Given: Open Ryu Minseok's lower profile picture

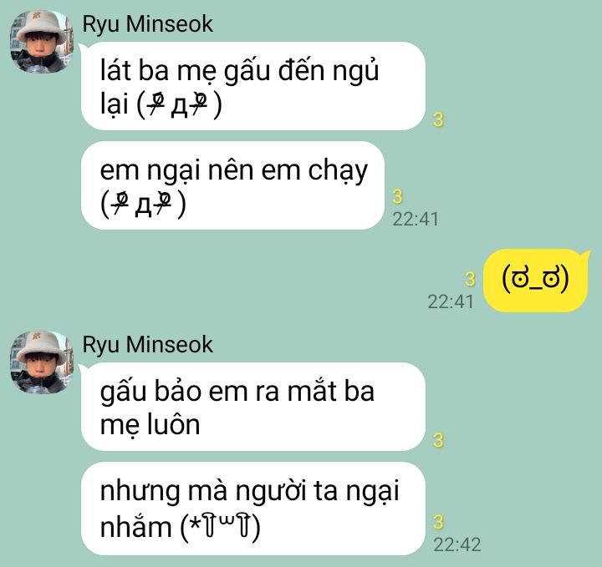Looking at the screenshot, I should click(x=42, y=362).
